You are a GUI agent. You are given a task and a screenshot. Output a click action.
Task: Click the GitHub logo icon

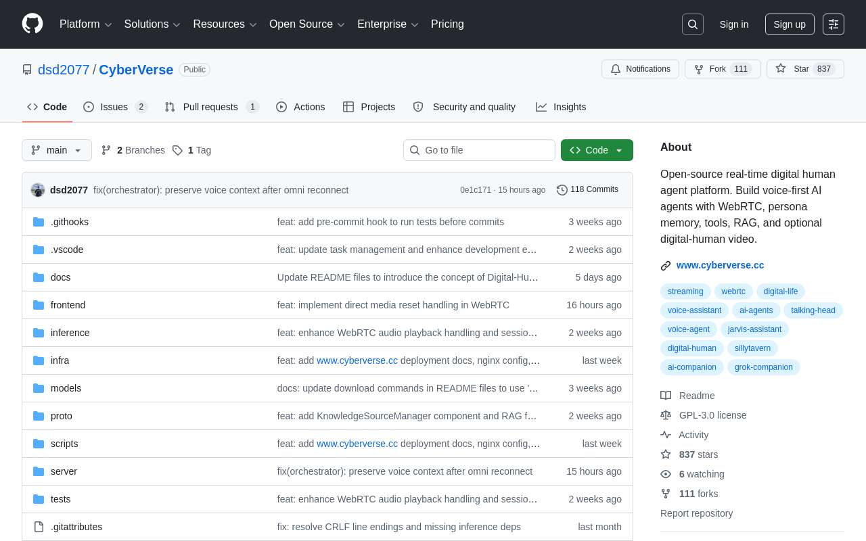coord(32,24)
